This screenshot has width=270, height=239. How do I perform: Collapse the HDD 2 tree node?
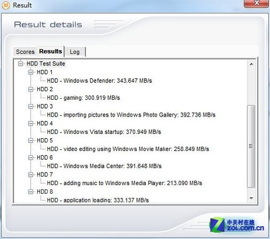31,90
